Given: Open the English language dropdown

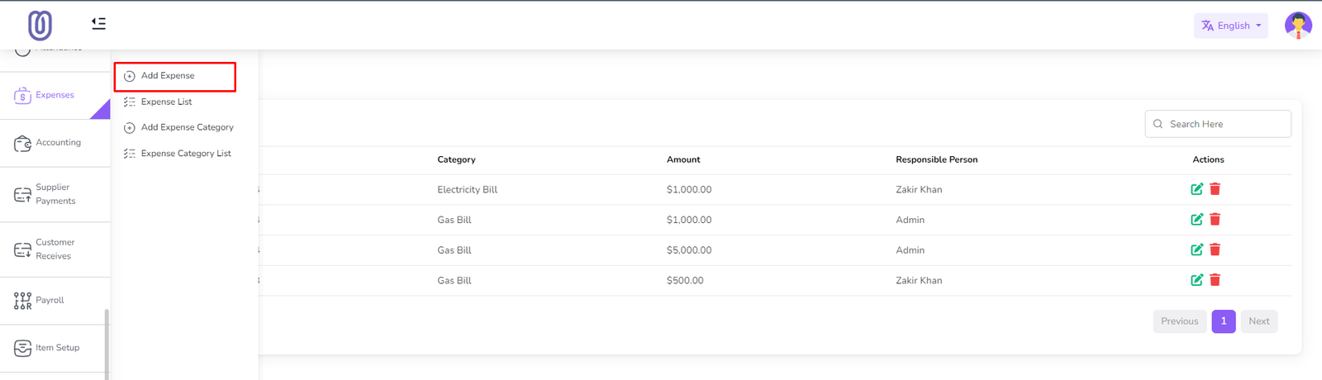Looking at the screenshot, I should pyautogui.click(x=1230, y=26).
